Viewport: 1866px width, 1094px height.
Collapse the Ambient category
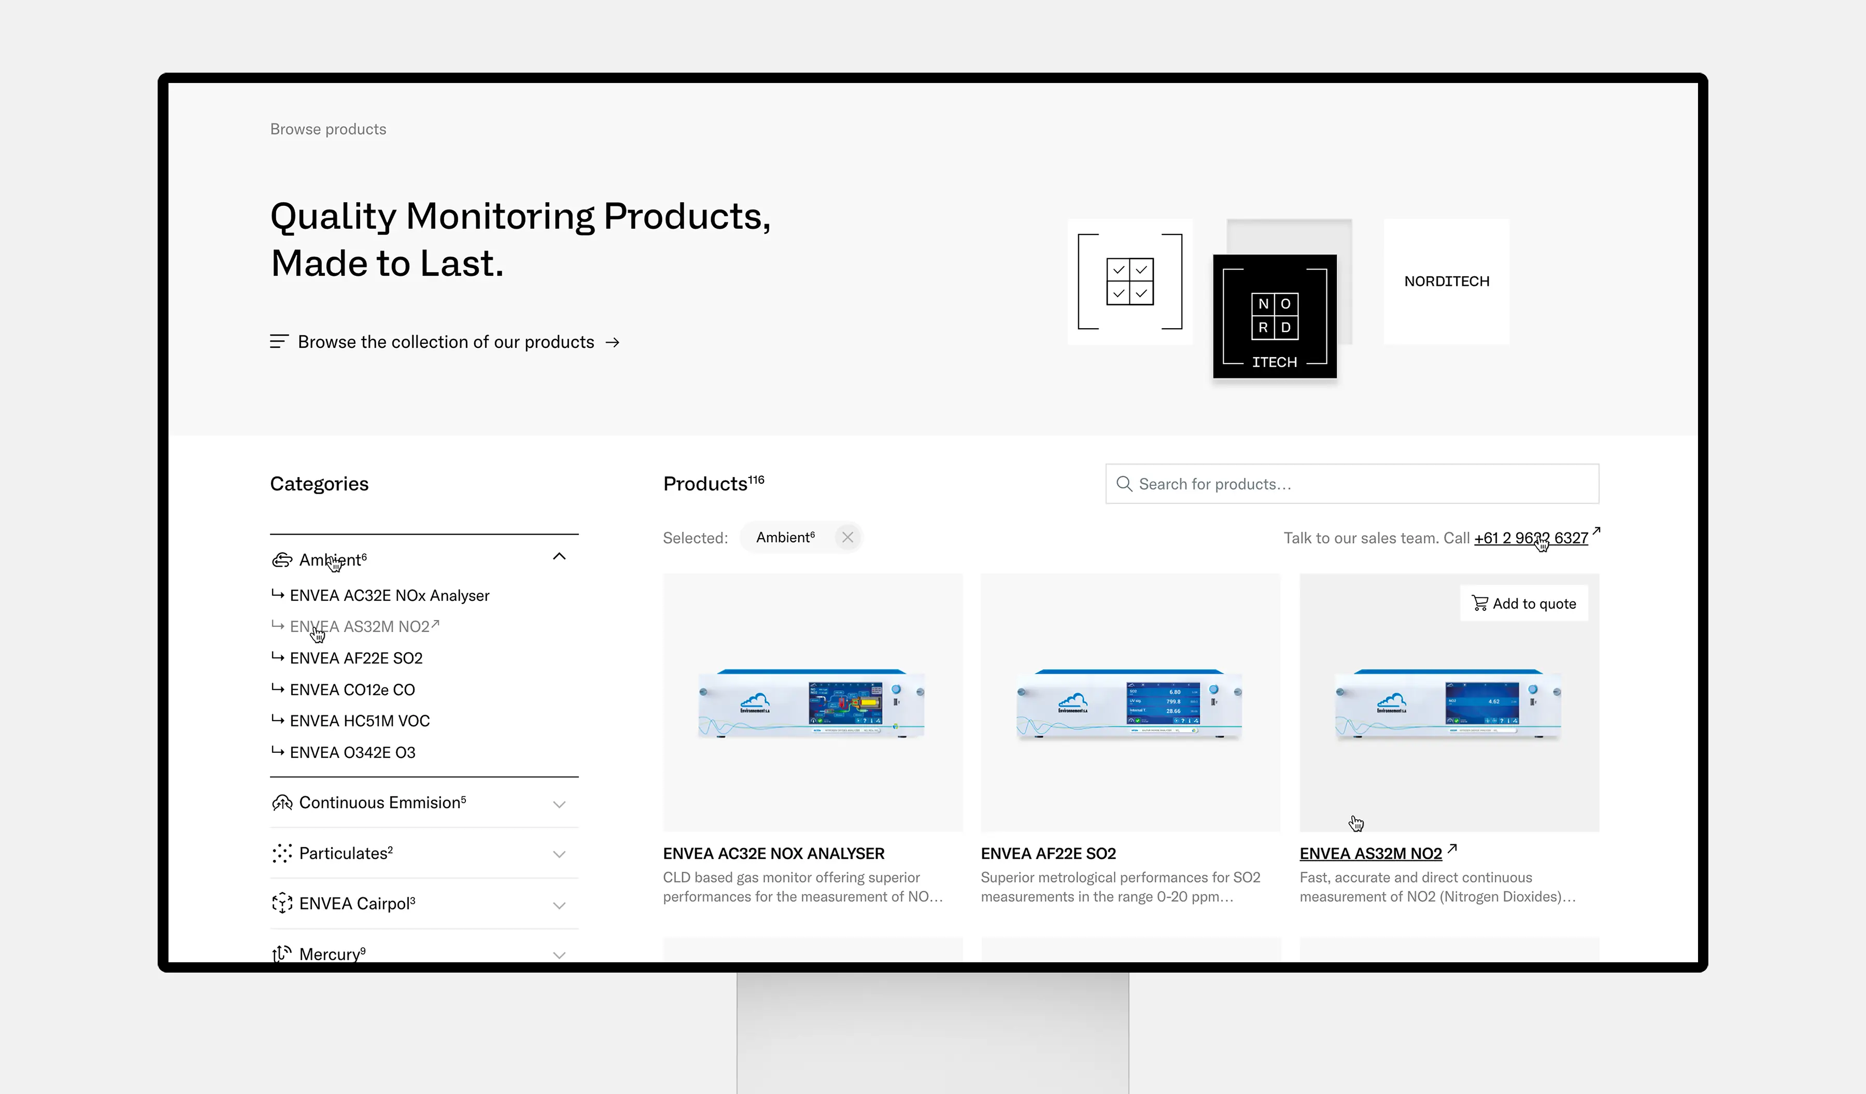pyautogui.click(x=559, y=557)
